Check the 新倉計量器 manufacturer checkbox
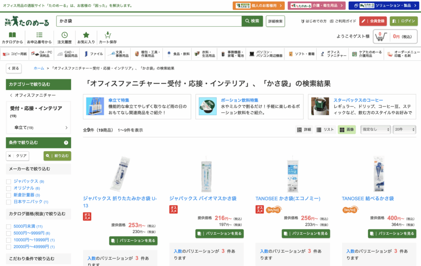 [x=9, y=195]
